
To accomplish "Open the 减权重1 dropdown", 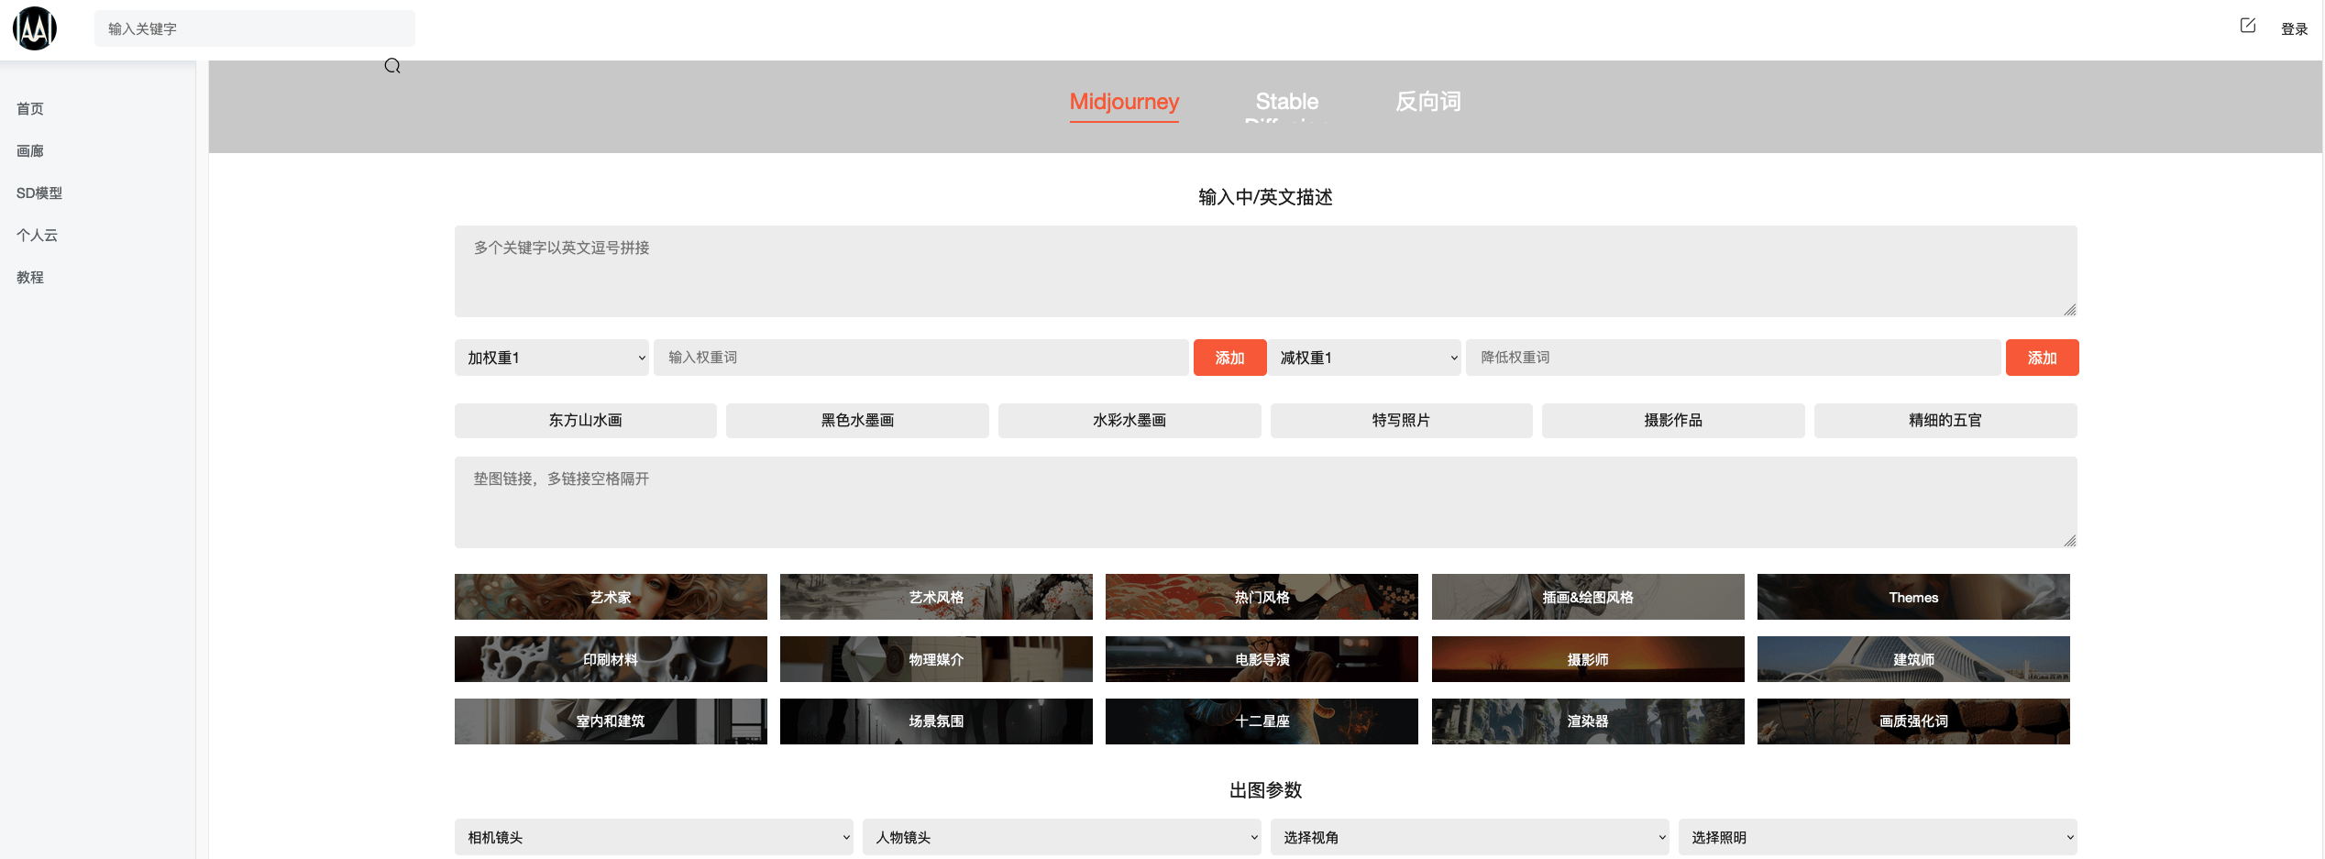I will [1364, 358].
